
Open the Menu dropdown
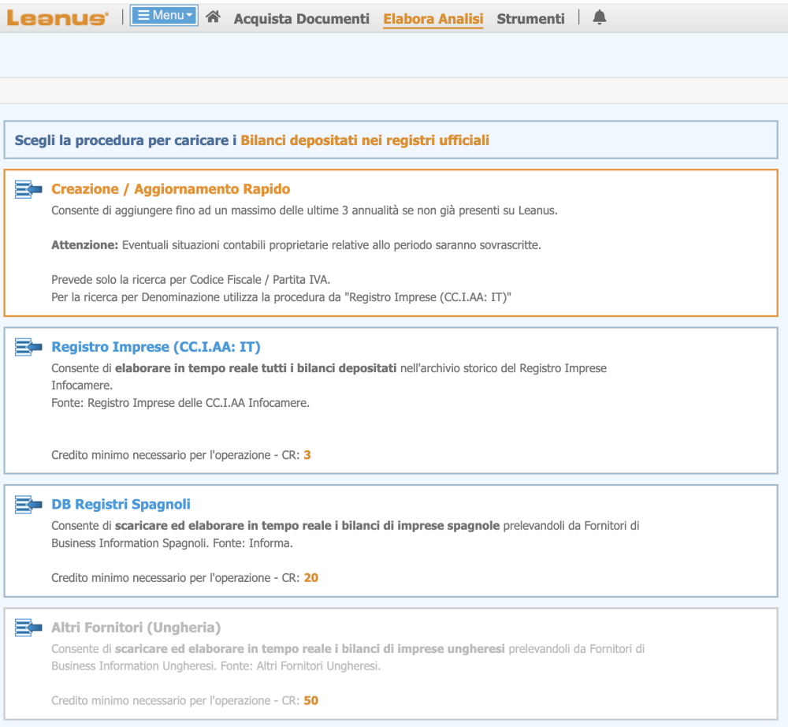[164, 15]
